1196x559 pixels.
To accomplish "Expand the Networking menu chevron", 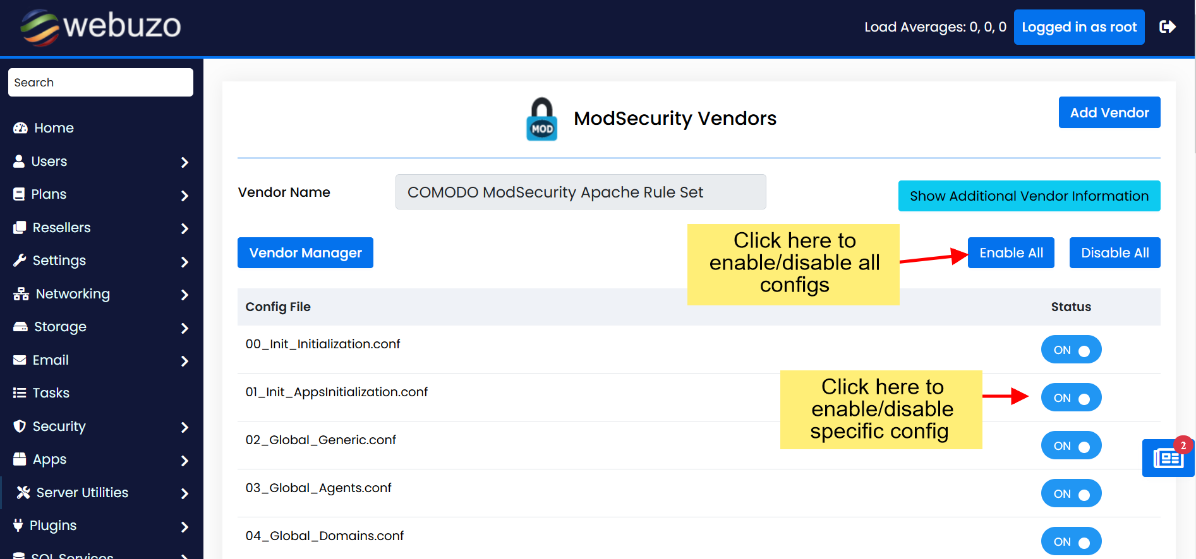I will [184, 295].
